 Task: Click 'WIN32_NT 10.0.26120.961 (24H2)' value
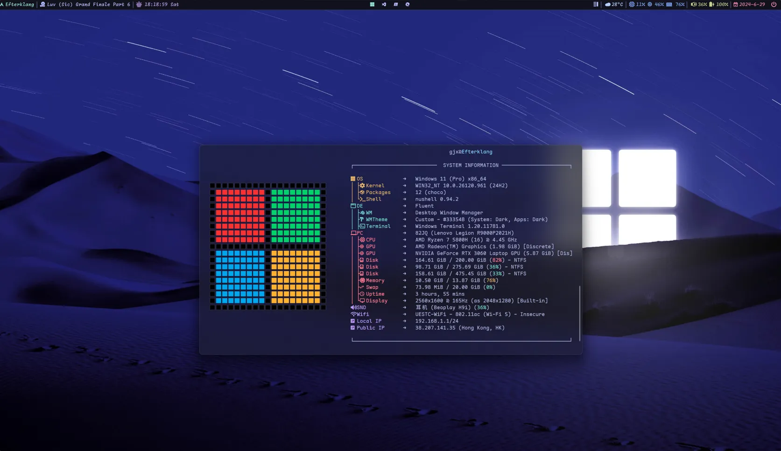pos(461,186)
